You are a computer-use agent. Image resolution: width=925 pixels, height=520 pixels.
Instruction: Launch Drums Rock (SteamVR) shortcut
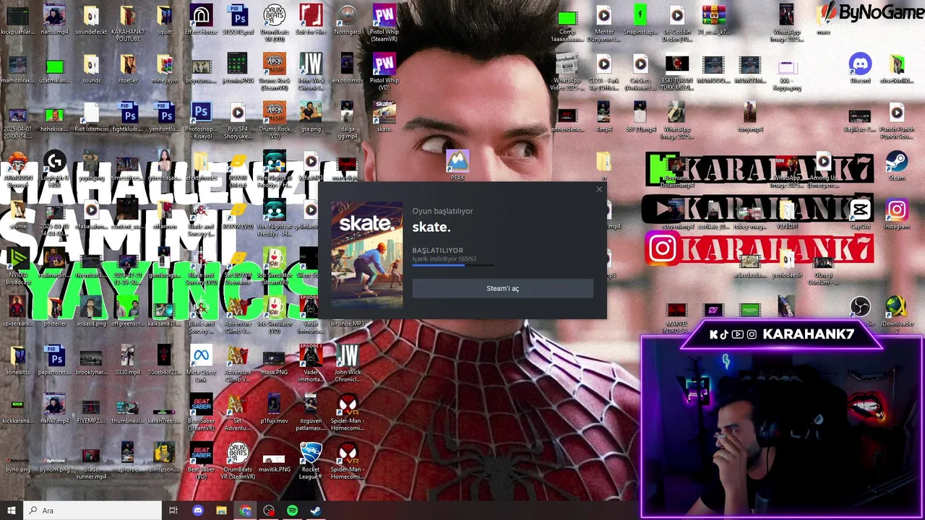tap(275, 72)
